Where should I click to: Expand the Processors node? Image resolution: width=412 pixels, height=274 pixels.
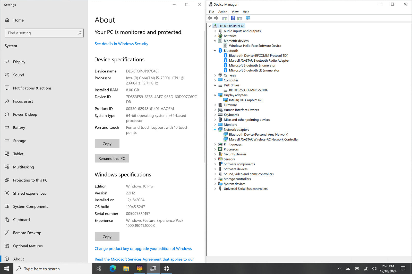coord(215,149)
